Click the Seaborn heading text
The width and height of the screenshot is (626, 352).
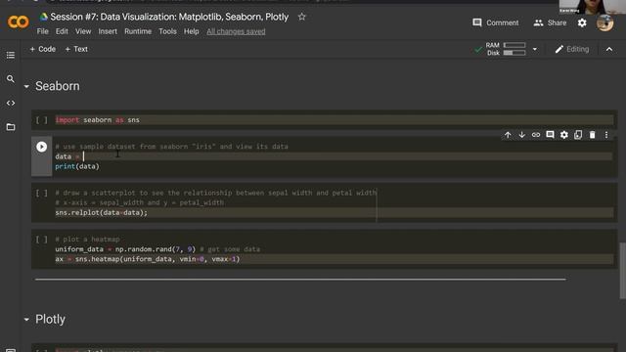pyautogui.click(x=58, y=86)
